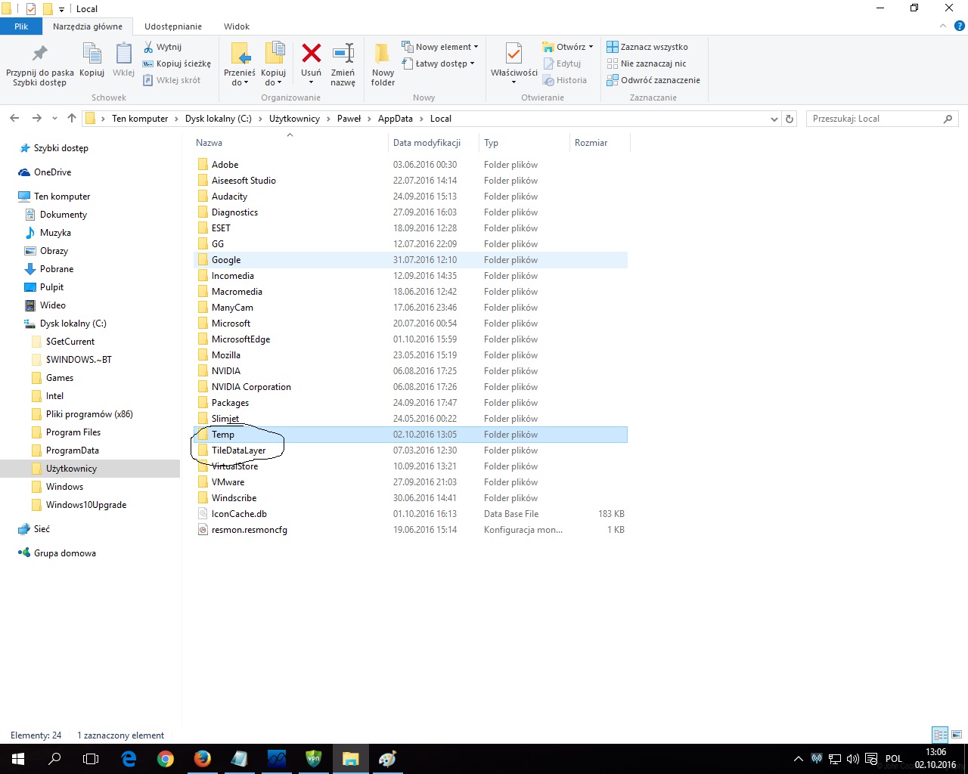Open Firefox from the taskbar
Viewport: 968px width, 774px height.
pyautogui.click(x=202, y=759)
